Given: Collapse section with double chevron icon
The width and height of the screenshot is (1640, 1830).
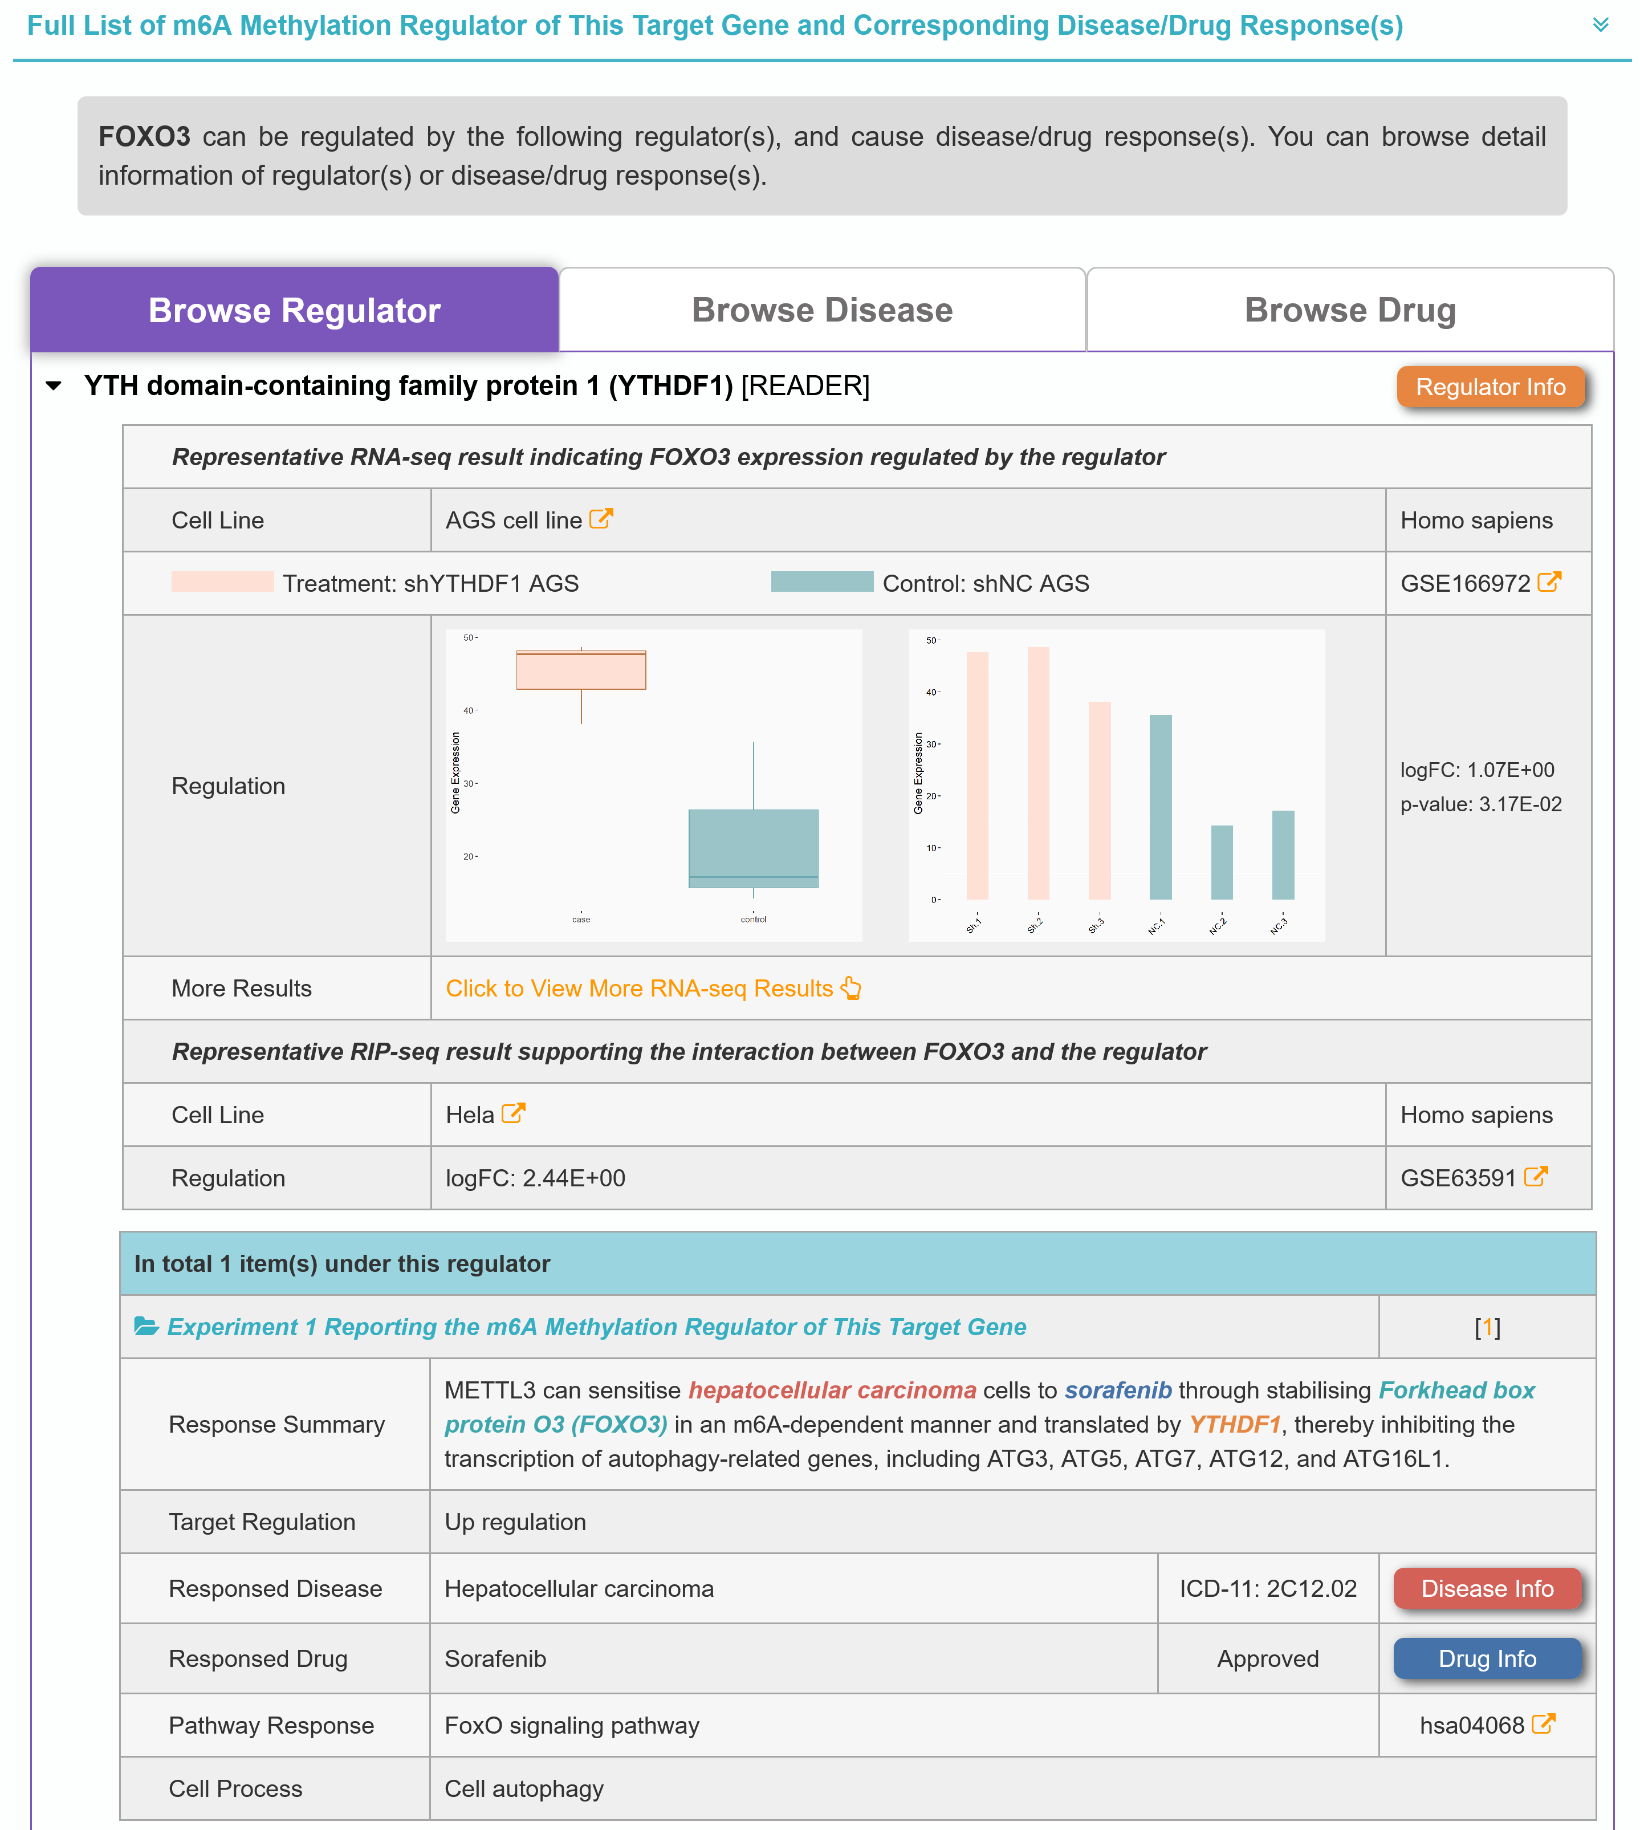Looking at the screenshot, I should pyautogui.click(x=1600, y=25).
